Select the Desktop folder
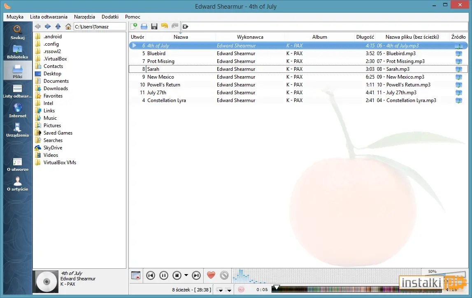 pyautogui.click(x=52, y=73)
